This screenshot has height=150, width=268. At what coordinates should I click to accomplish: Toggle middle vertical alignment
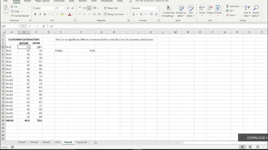(85, 8)
